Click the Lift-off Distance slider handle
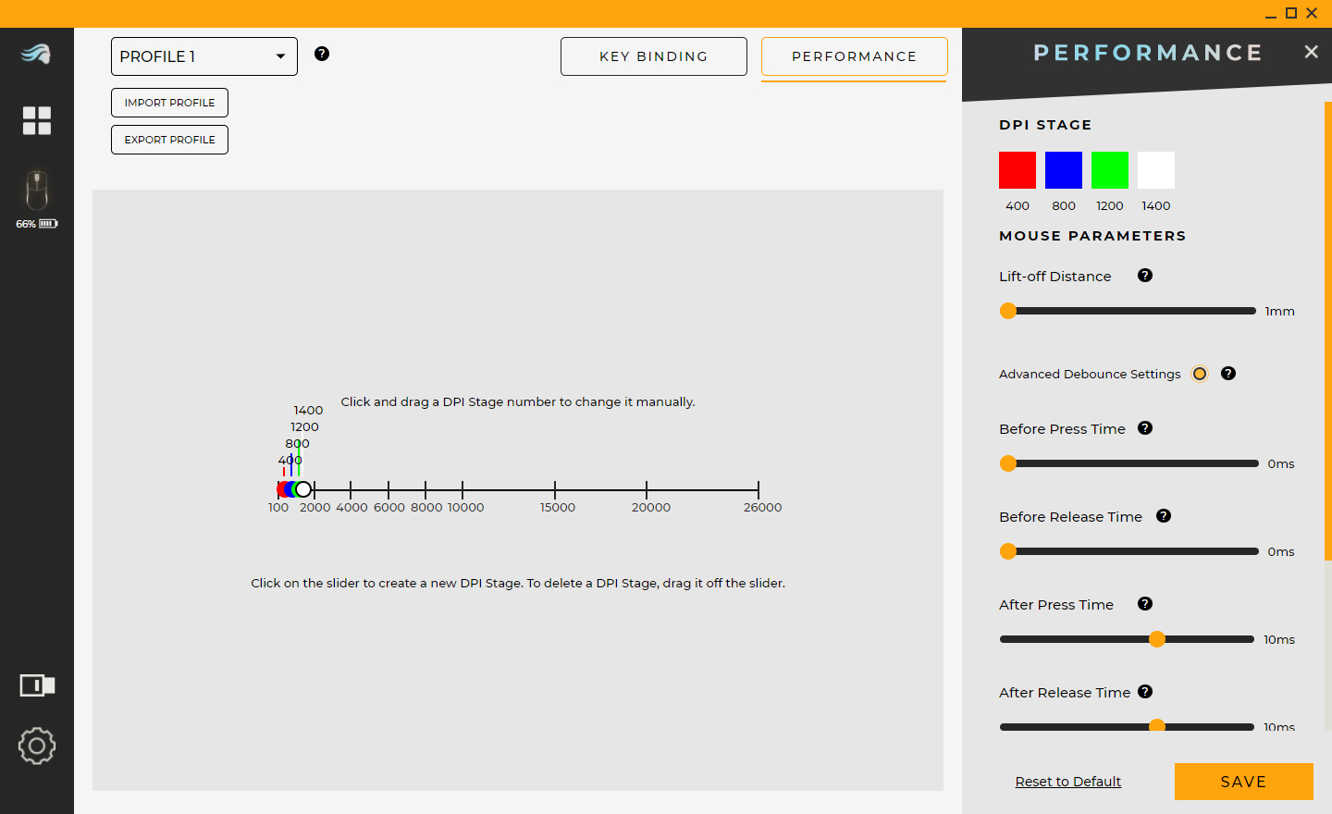Image resolution: width=1332 pixels, height=814 pixels. 1008,311
